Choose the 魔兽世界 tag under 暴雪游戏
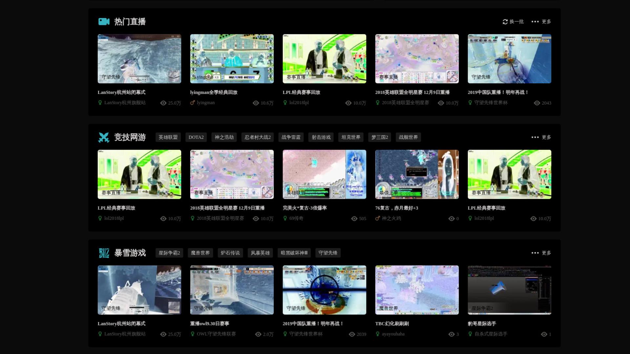The height and width of the screenshot is (354, 630). point(200,253)
